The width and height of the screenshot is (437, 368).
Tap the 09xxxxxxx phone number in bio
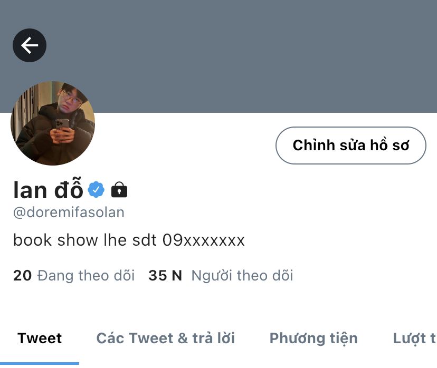203,240
